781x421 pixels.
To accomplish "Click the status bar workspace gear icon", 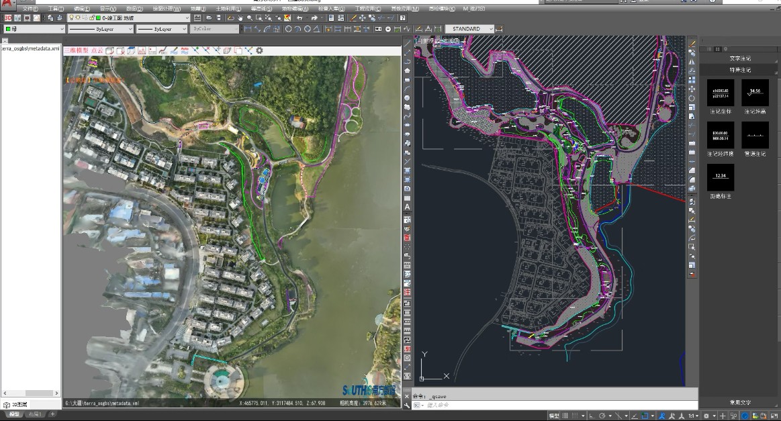I will [706, 416].
